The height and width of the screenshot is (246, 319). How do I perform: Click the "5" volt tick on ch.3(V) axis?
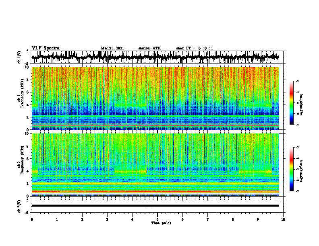click(x=28, y=200)
